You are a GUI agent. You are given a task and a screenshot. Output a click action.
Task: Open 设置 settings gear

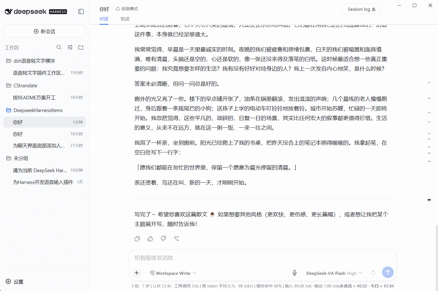tap(15, 282)
